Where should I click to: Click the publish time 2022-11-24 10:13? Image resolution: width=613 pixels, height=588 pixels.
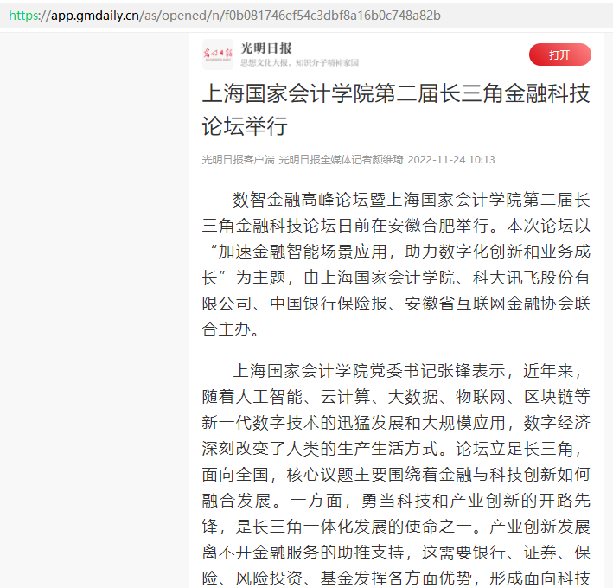pos(451,160)
